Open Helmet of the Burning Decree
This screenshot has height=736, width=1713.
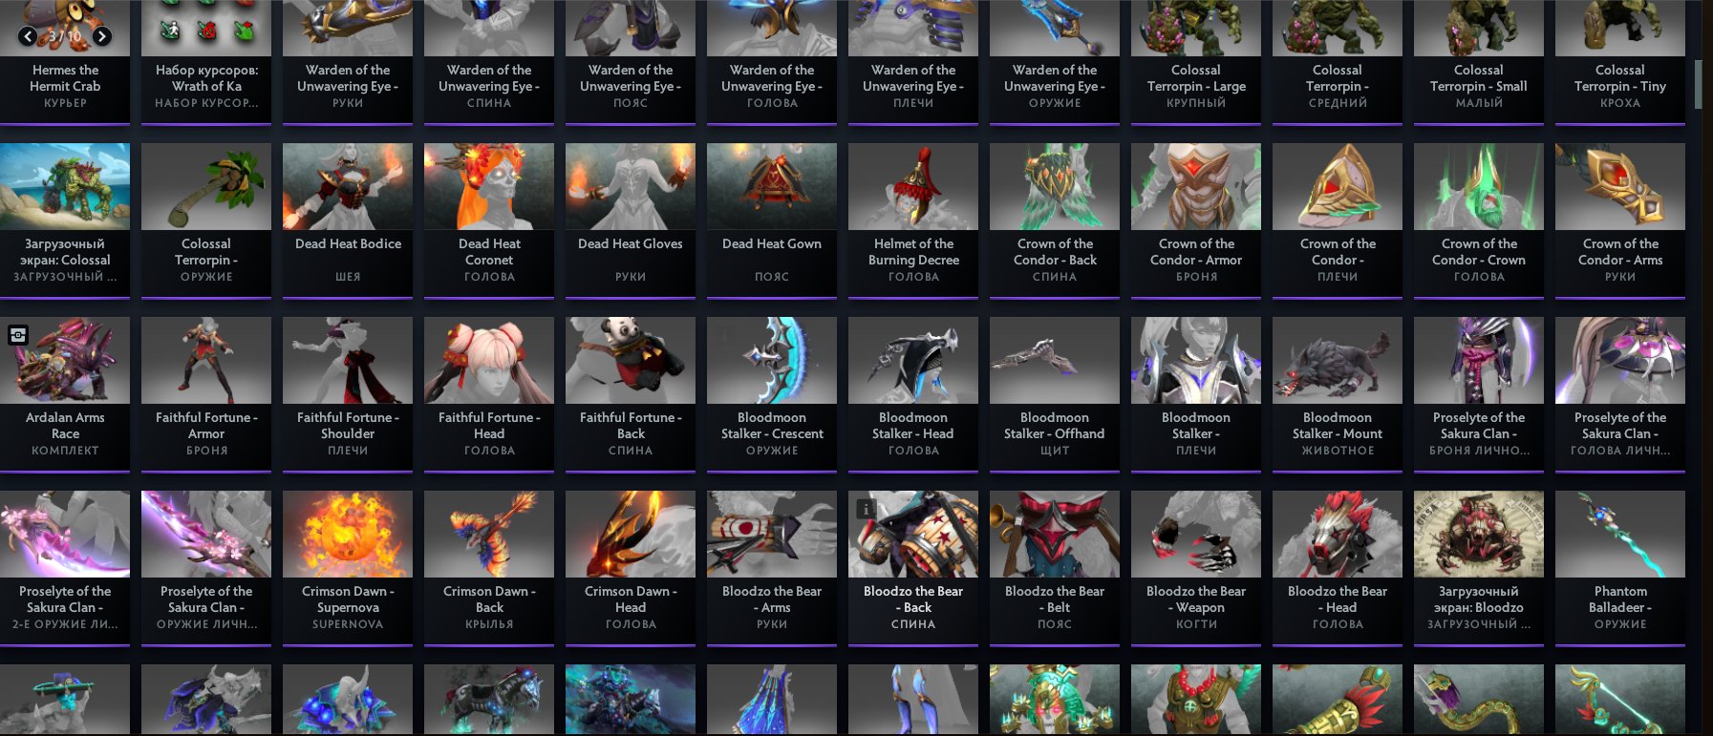[x=913, y=221]
